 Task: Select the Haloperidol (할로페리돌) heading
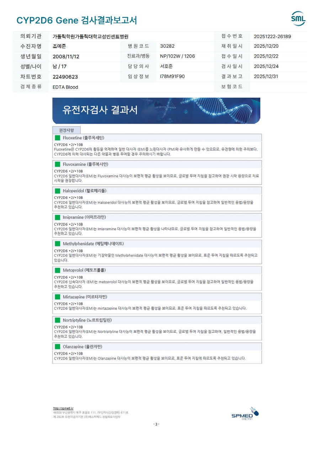click(85, 191)
